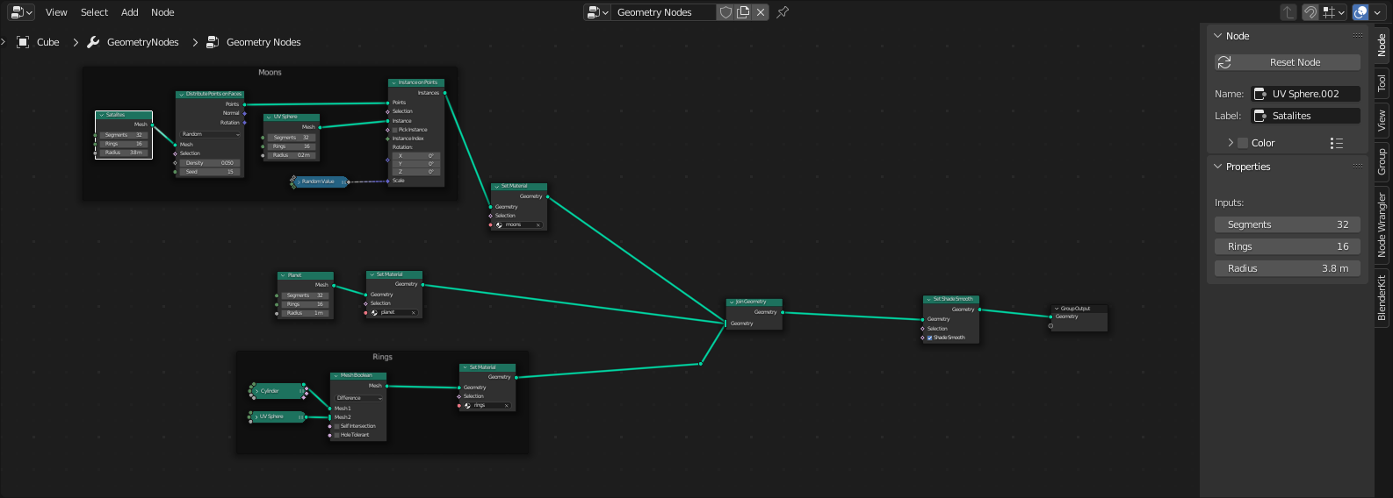The width and height of the screenshot is (1393, 498).
Task: Click the Name field showing UV Sphere.002
Action: click(1305, 94)
